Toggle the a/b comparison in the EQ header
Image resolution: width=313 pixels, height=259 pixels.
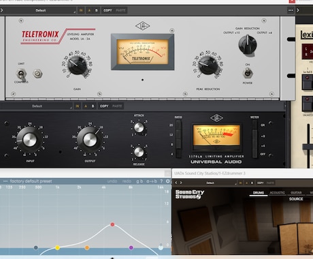tap(139, 181)
